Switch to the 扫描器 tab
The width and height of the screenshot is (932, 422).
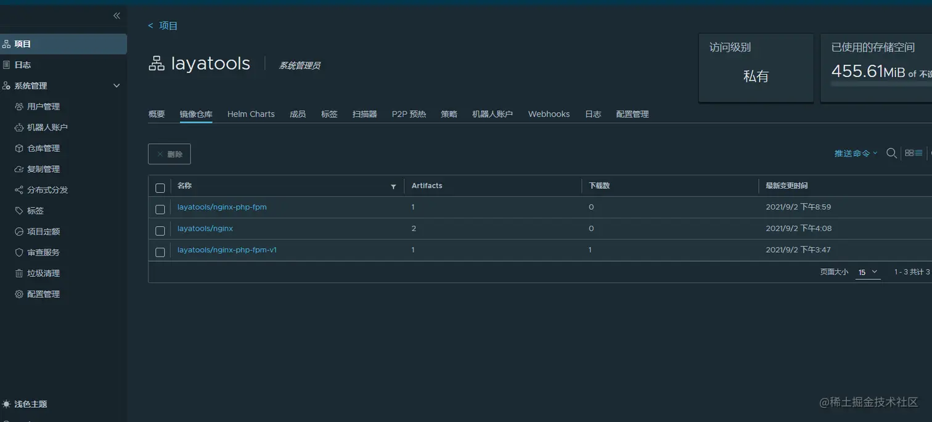pos(364,114)
